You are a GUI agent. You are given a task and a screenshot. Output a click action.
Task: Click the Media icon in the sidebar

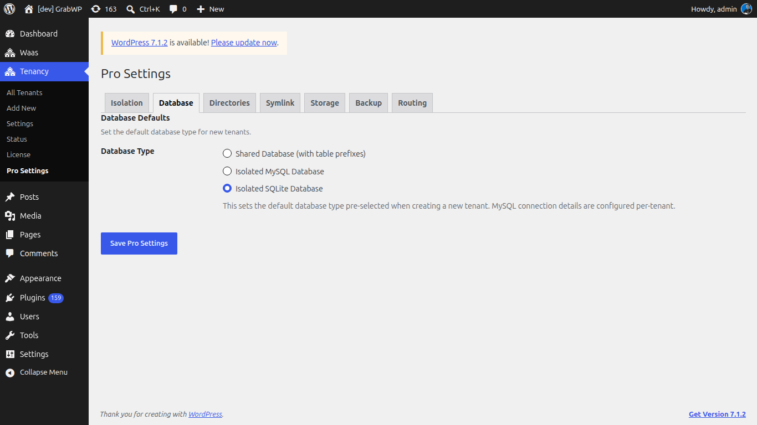point(10,216)
